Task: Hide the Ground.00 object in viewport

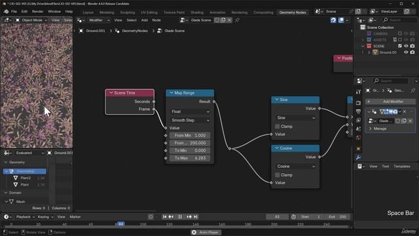Action: pos(406,52)
